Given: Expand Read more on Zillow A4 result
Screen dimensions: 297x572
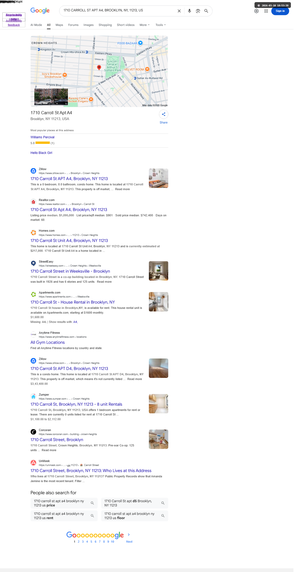Looking at the screenshot, I should pos(122,189).
